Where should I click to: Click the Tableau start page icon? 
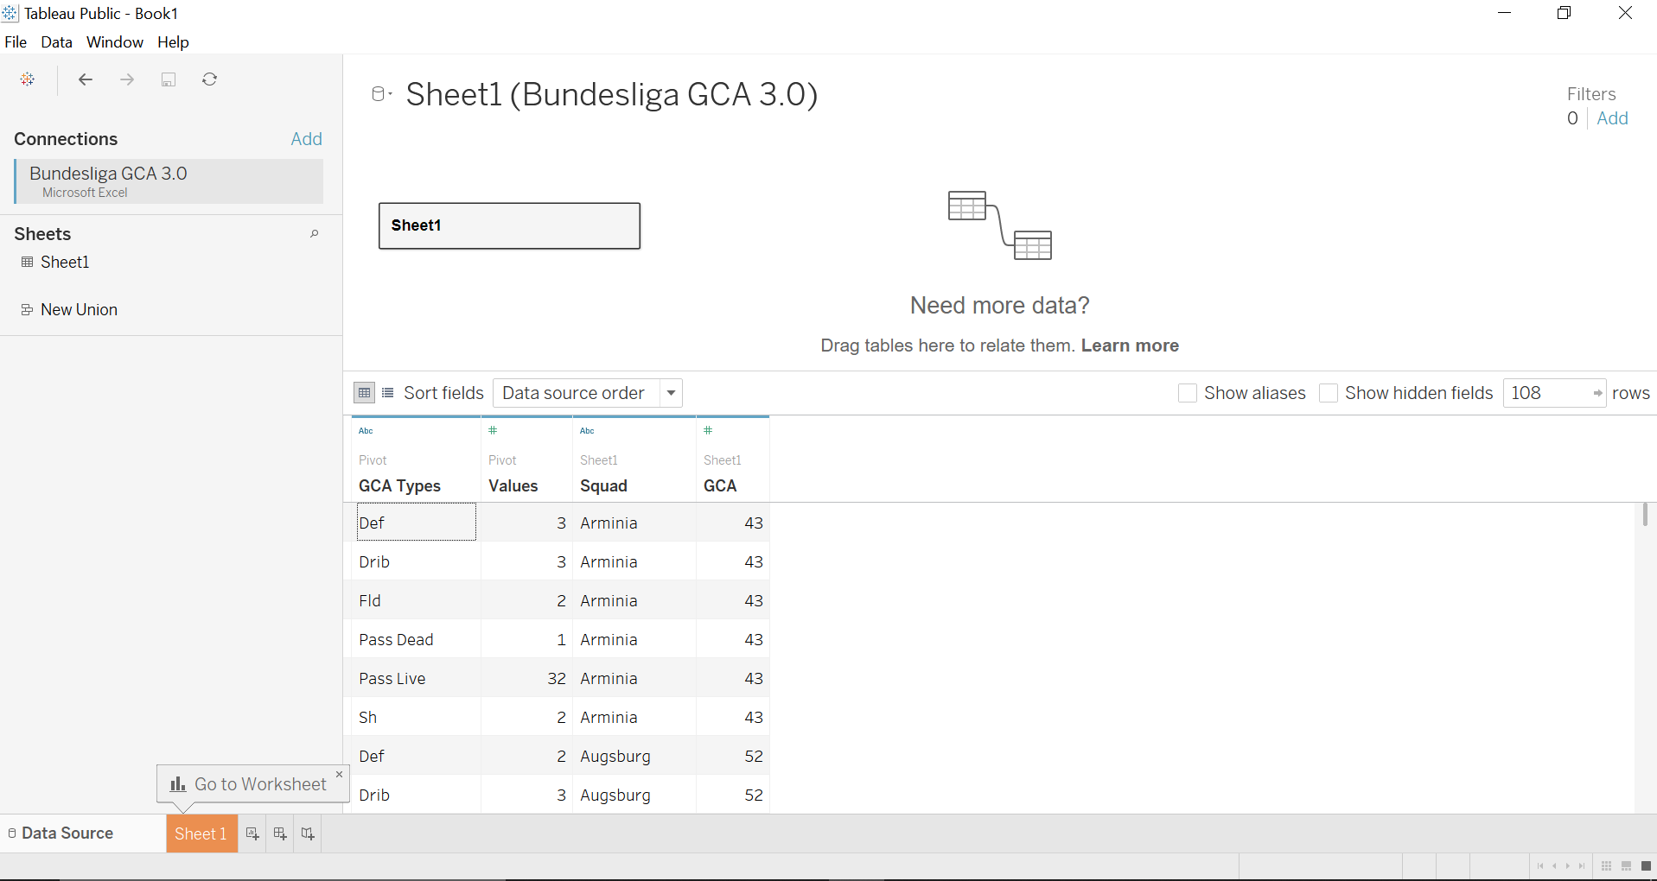pos(28,79)
